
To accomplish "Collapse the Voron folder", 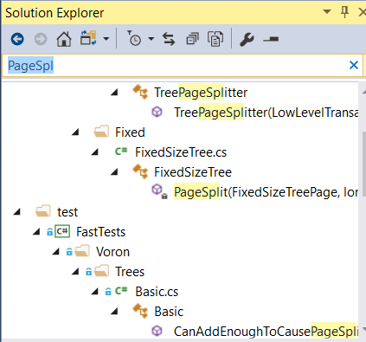I will 56,252.
